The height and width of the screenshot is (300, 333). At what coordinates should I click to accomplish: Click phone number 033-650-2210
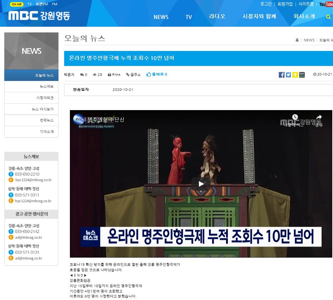pyautogui.click(x=27, y=174)
